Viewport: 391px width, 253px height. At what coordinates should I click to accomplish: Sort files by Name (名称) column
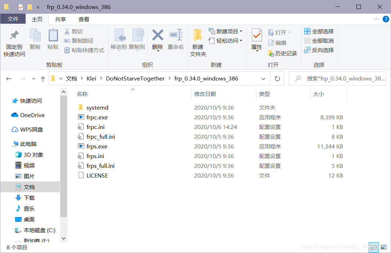[82, 94]
